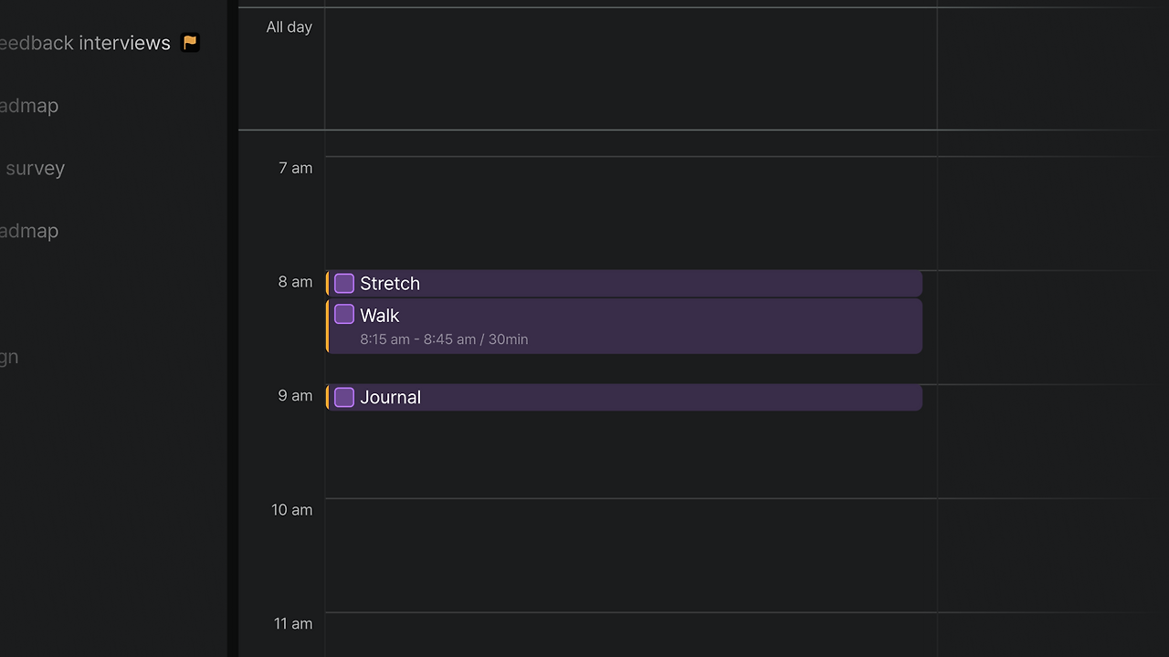The width and height of the screenshot is (1169, 657).
Task: Click the 9 am time label
Action: 295,396
